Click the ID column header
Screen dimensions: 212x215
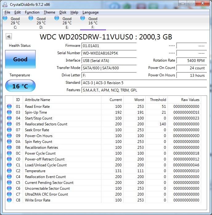click(x=18, y=100)
